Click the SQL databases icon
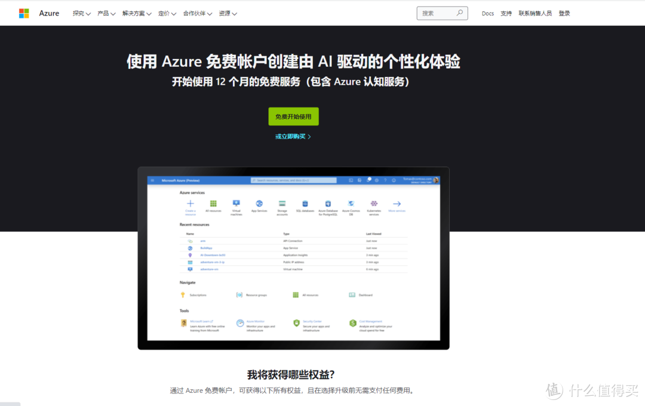The width and height of the screenshot is (645, 406). click(306, 203)
